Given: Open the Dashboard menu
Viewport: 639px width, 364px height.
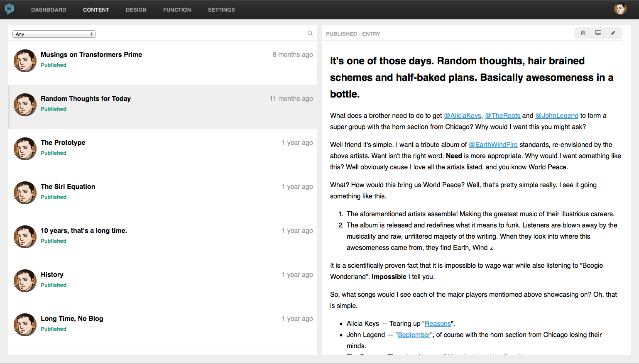Looking at the screenshot, I should point(49,10).
